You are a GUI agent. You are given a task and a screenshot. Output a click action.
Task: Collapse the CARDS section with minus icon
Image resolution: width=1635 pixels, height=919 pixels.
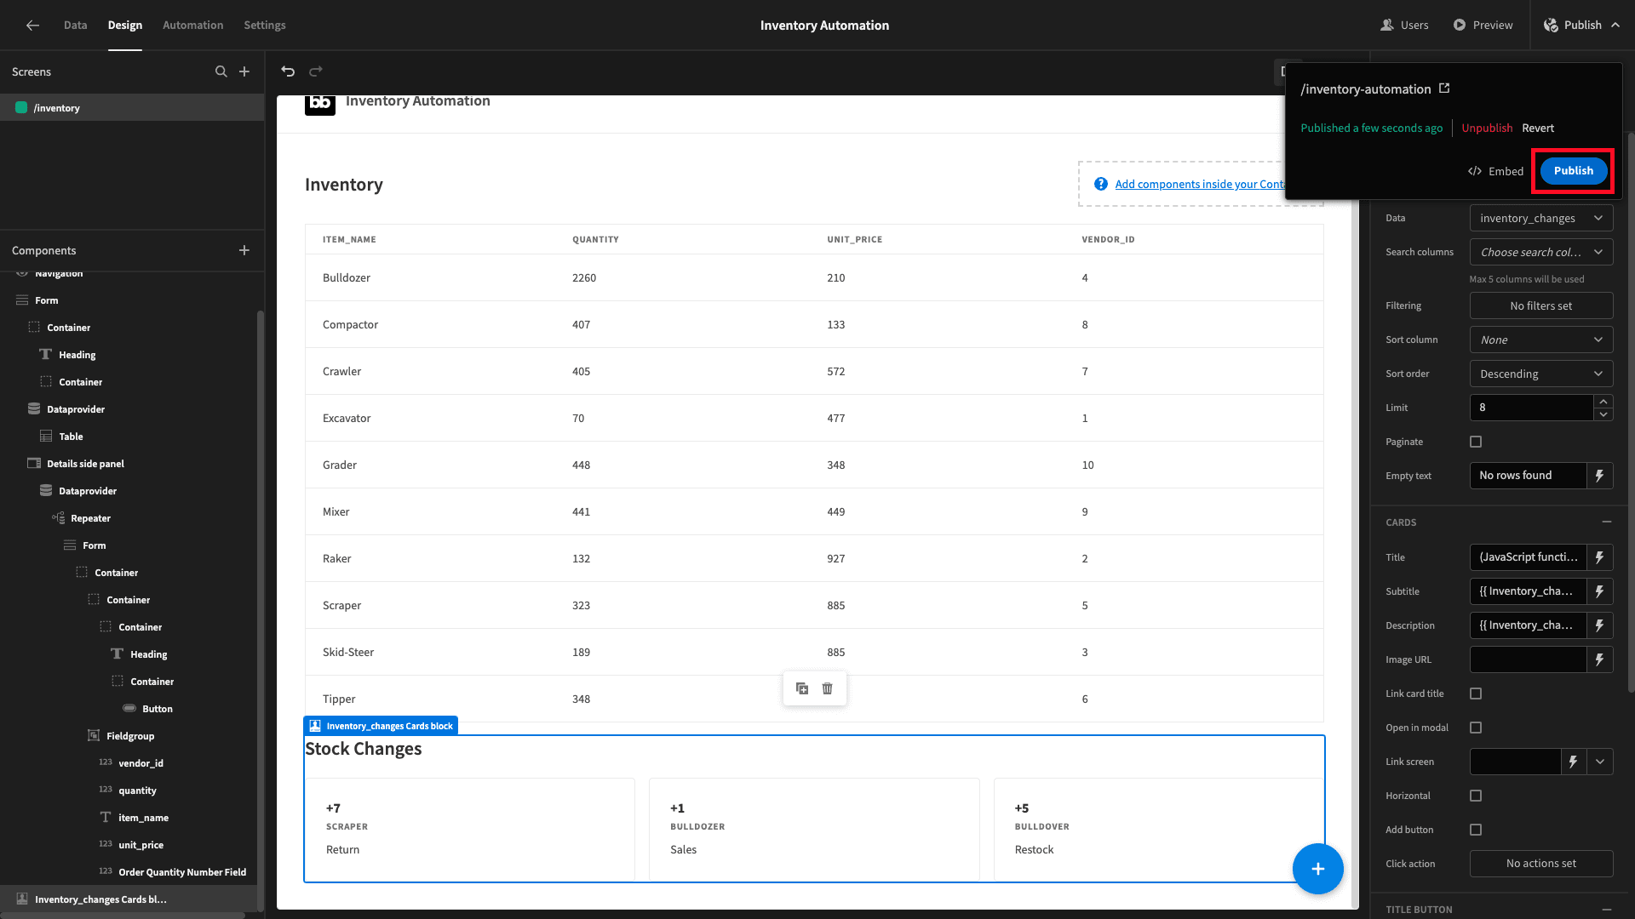pos(1606,522)
